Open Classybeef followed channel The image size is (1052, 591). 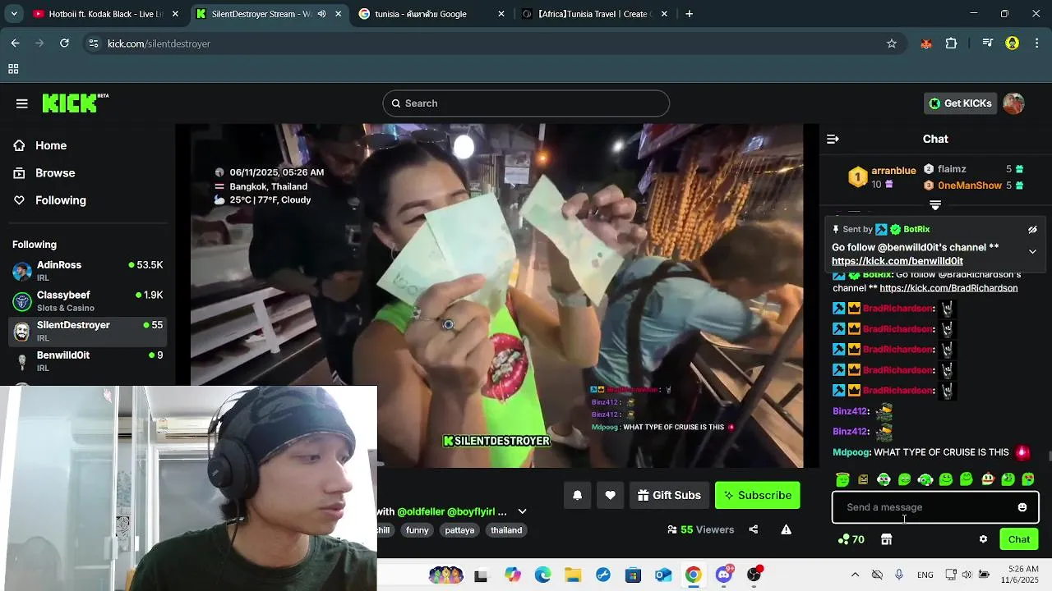(x=87, y=301)
